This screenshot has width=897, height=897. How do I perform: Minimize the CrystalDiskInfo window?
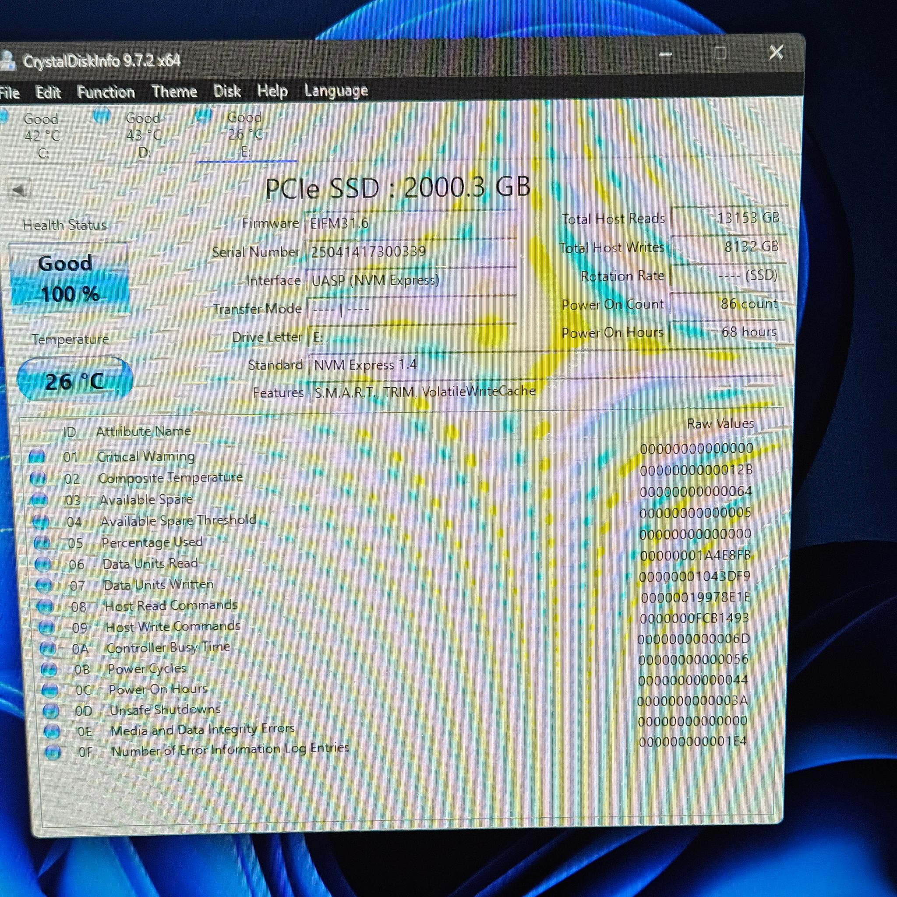tap(665, 55)
